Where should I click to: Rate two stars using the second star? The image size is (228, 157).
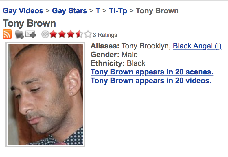pos(62,35)
